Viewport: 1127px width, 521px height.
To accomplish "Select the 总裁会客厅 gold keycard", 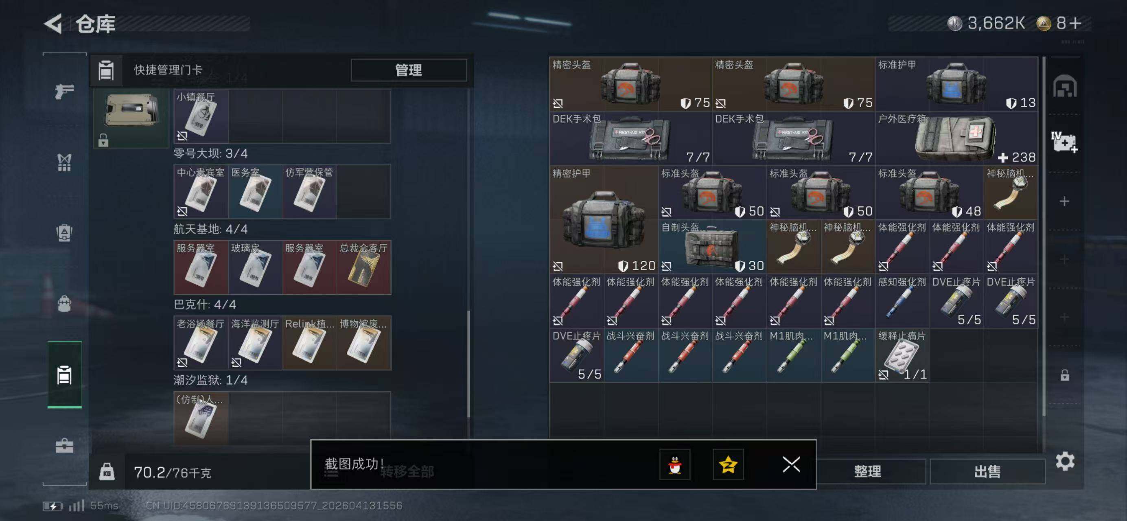I will tap(363, 267).
